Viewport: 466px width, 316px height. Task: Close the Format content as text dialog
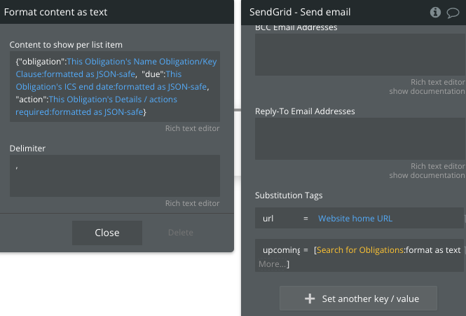pos(107,233)
